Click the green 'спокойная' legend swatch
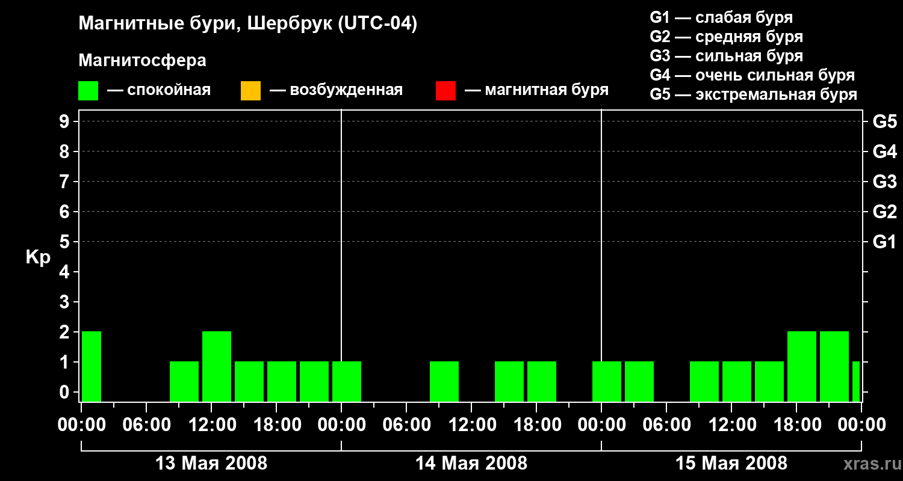 pos(88,90)
